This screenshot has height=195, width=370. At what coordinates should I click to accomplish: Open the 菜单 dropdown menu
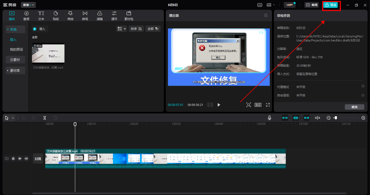coord(28,5)
